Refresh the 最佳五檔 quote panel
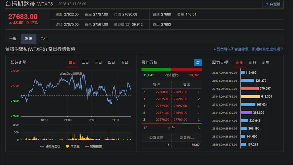Screen dimensions: 293x165 tap(198, 62)
